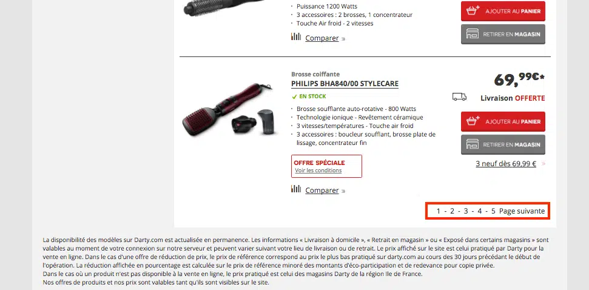
Task: Open the Philips BHA840/00 Stylecare product page
Action: [x=345, y=83]
